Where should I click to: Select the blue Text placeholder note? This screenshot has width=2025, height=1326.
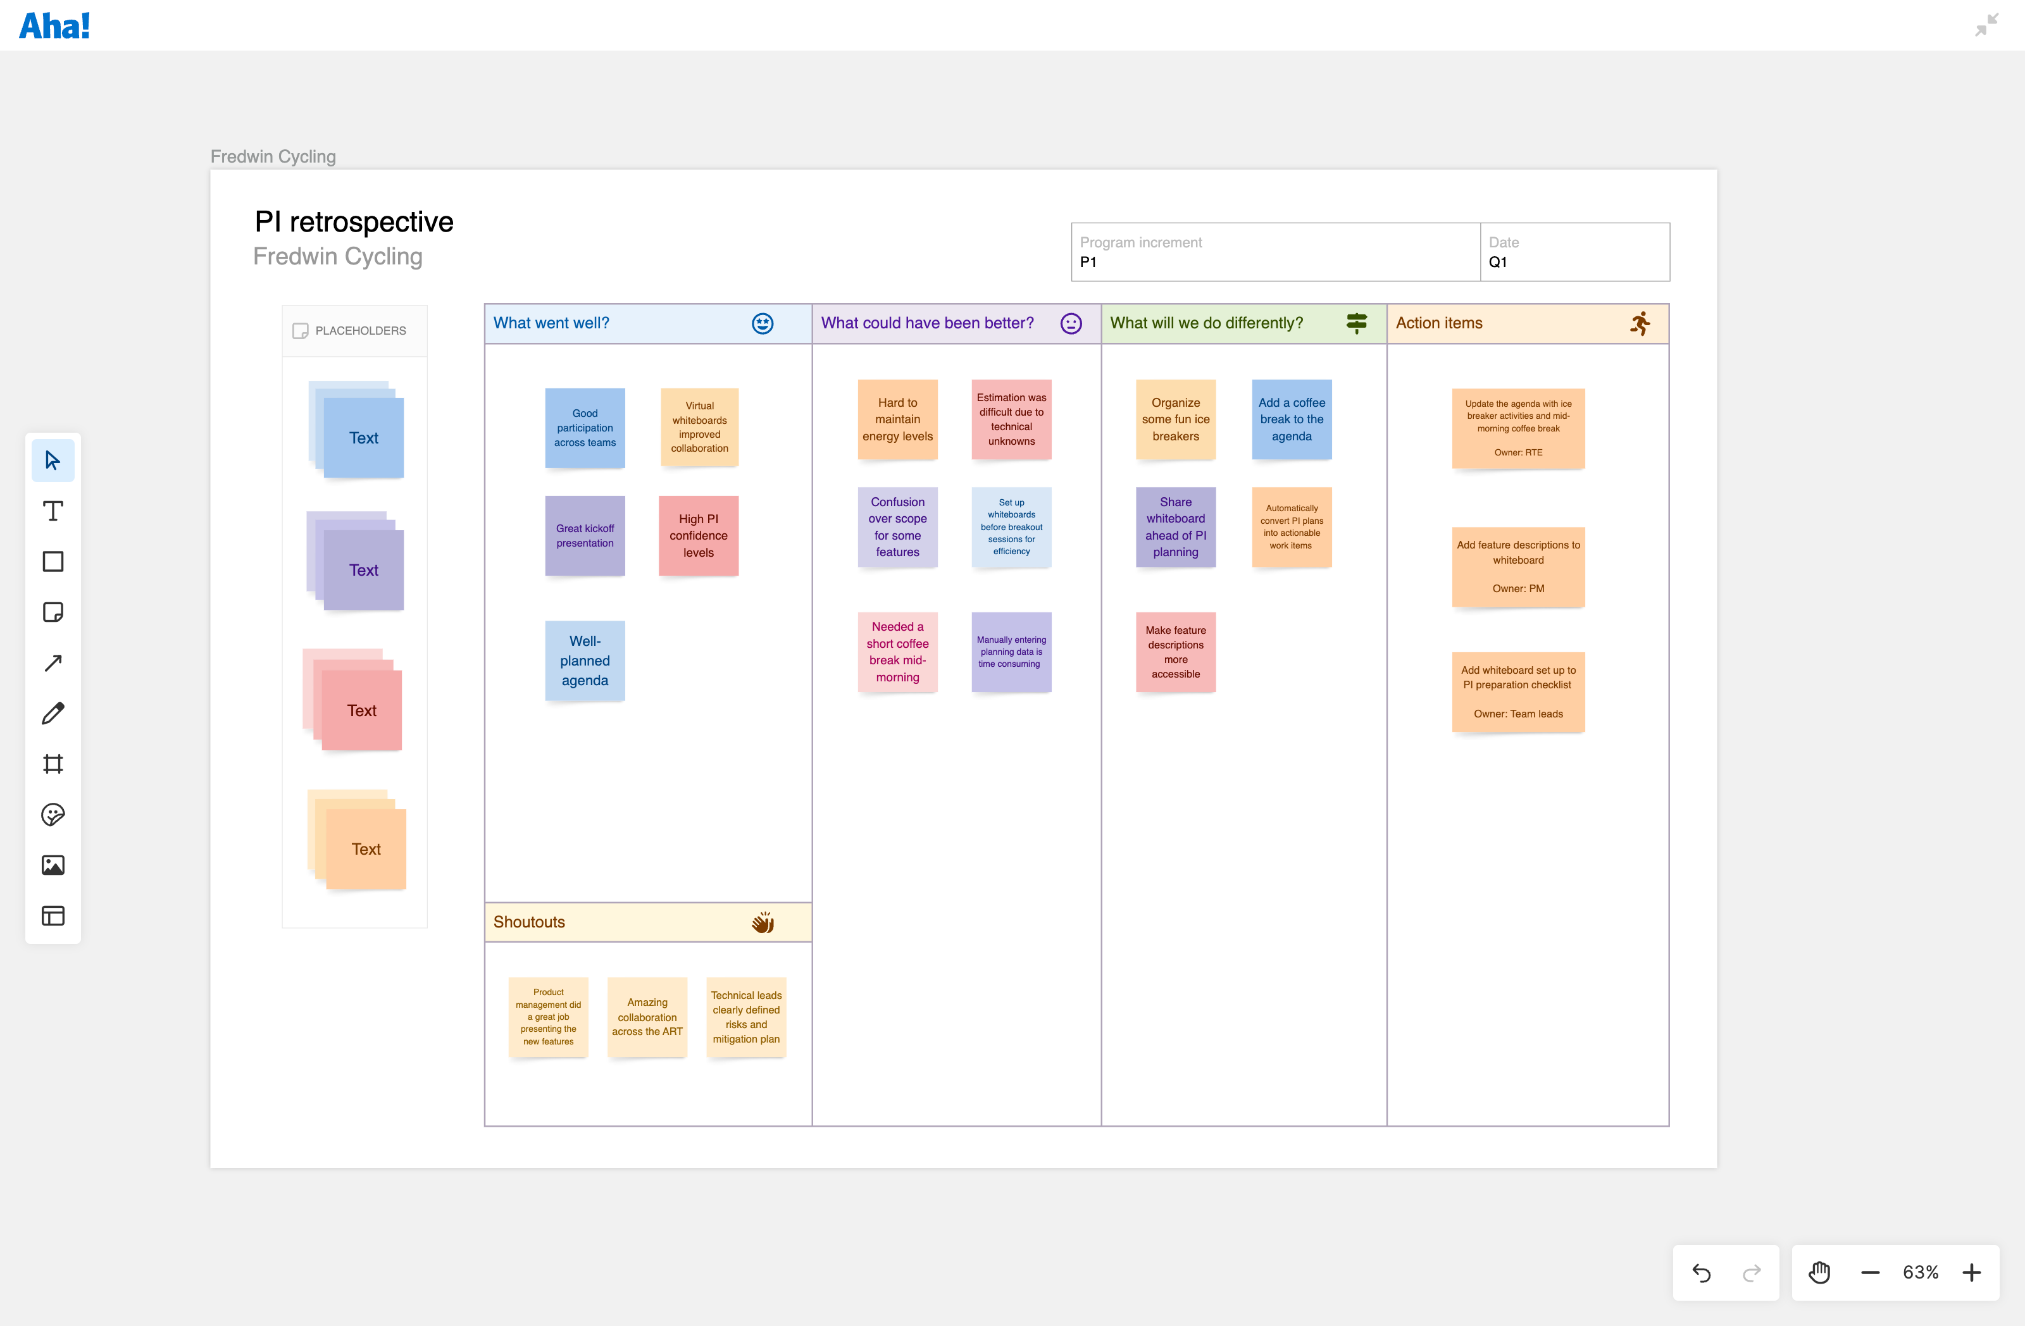[363, 437]
